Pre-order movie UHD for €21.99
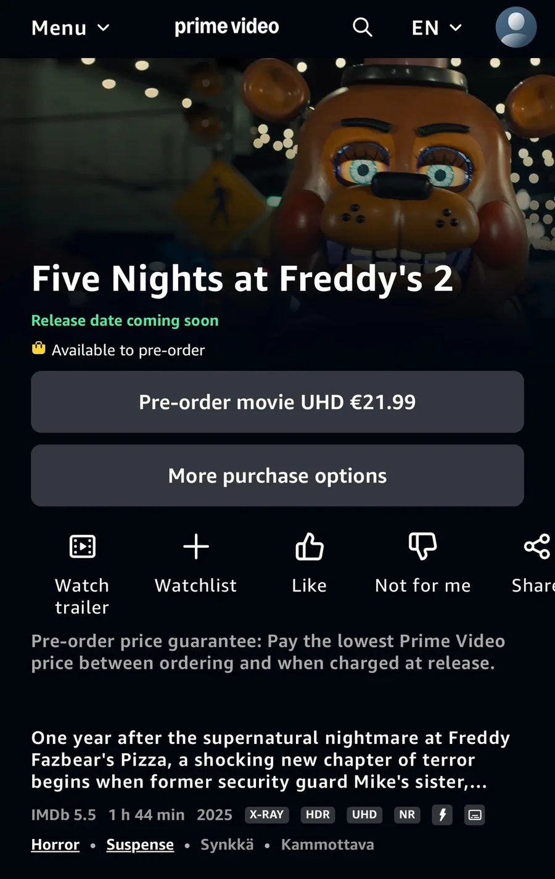This screenshot has height=879, width=555. (277, 402)
